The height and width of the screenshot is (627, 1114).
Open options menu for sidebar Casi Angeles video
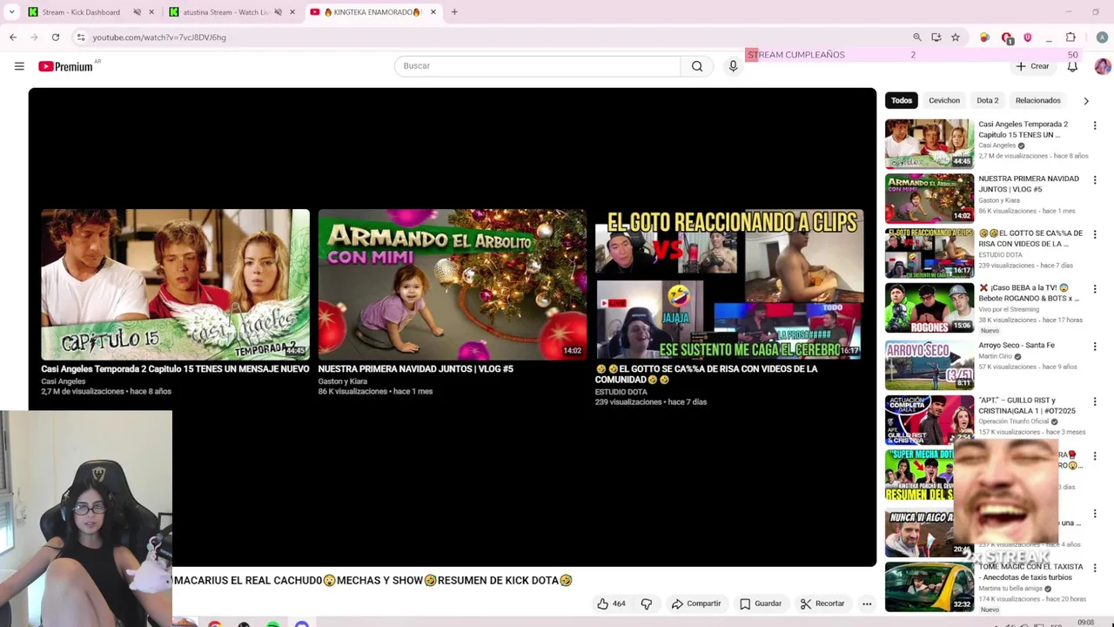click(x=1095, y=126)
